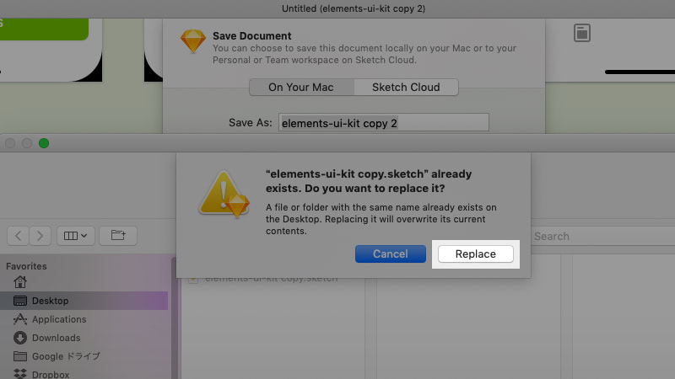Click the Save Document heading
The height and width of the screenshot is (379, 675).
pyautogui.click(x=251, y=35)
